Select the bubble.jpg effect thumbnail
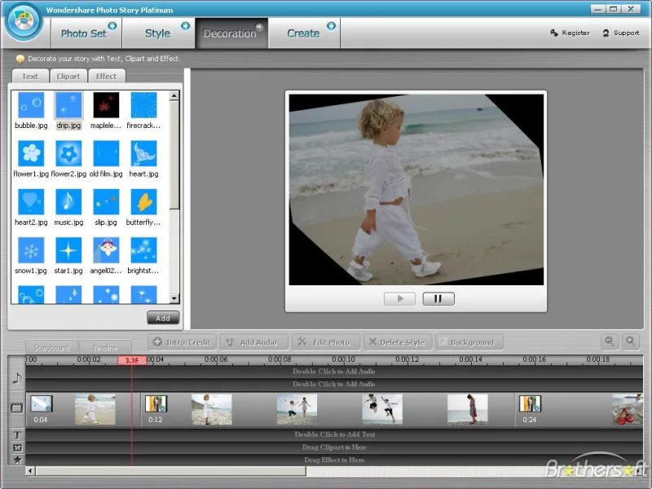This screenshot has width=652, height=489. (31, 105)
